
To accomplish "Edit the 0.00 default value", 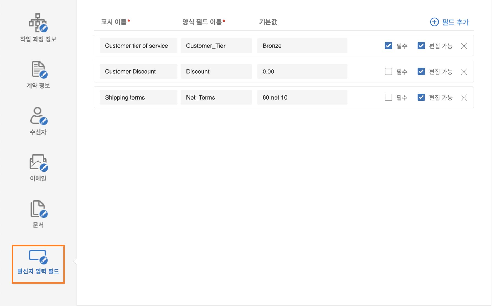I will click(302, 71).
